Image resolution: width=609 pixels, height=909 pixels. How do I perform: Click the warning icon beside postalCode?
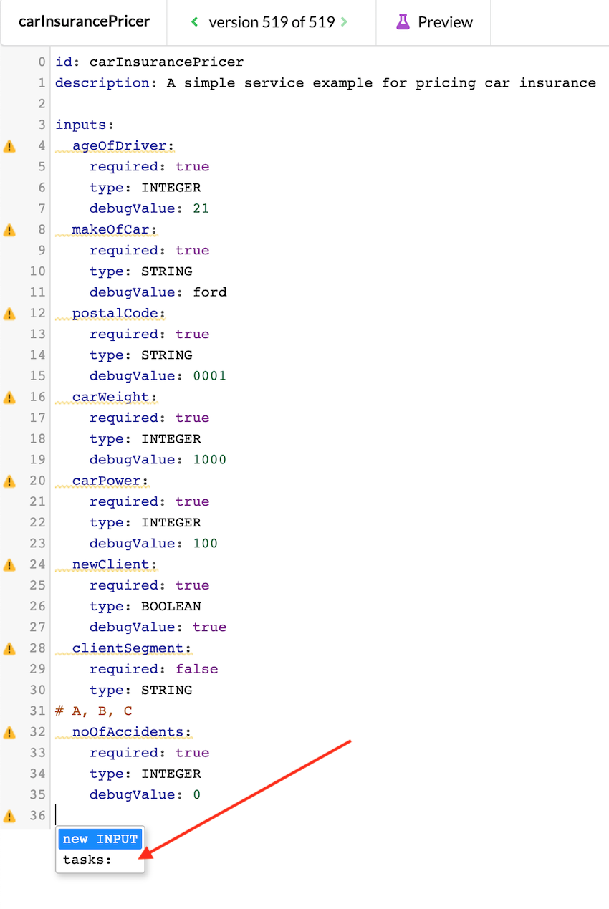click(x=9, y=313)
